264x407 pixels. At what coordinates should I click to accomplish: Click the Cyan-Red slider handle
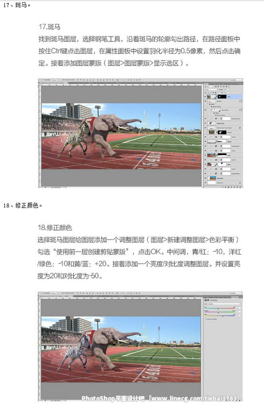click(x=218, y=309)
